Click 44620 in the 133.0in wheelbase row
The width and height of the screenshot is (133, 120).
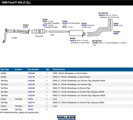[30, 81]
